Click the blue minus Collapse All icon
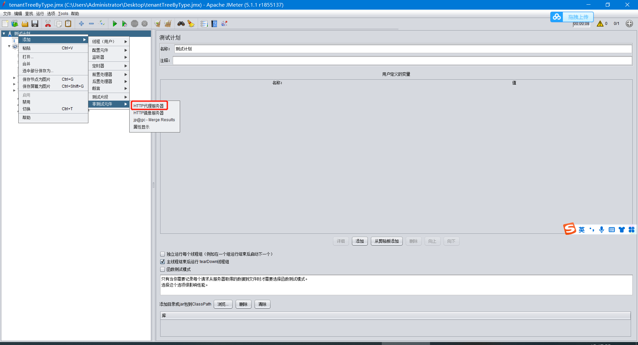 click(91, 24)
